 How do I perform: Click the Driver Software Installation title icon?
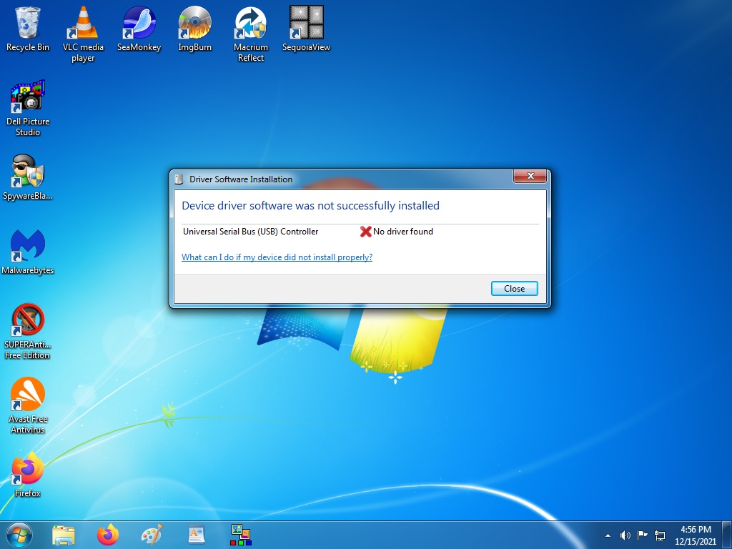(179, 179)
